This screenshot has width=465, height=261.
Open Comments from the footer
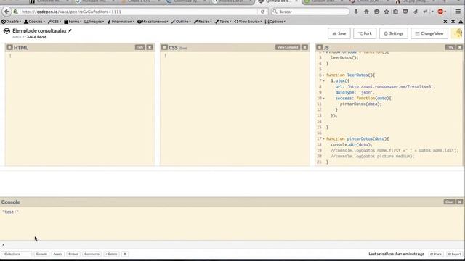pyautogui.click(x=92, y=254)
